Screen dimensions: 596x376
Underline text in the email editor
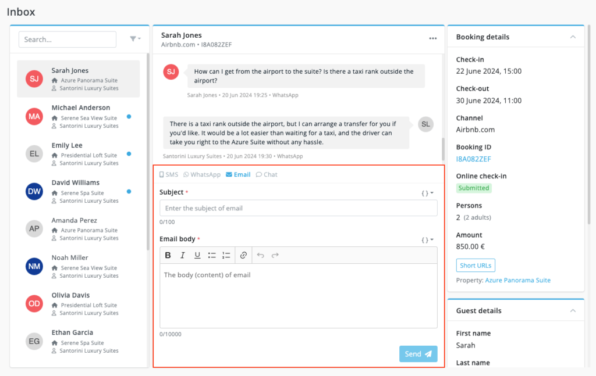pyautogui.click(x=197, y=255)
